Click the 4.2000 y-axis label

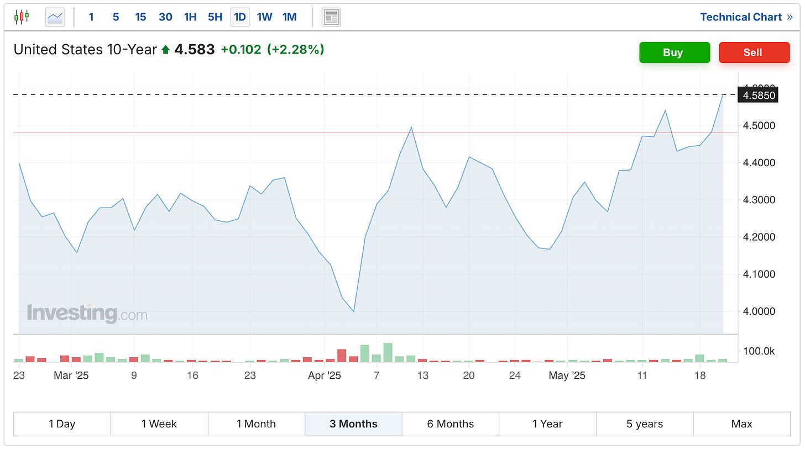(760, 237)
